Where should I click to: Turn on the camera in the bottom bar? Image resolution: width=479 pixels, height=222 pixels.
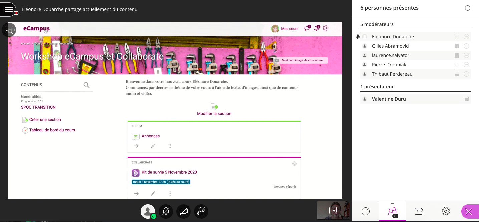point(183,211)
